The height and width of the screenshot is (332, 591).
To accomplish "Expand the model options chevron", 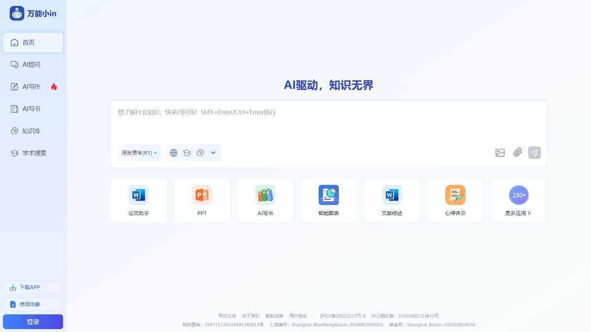I will point(213,152).
